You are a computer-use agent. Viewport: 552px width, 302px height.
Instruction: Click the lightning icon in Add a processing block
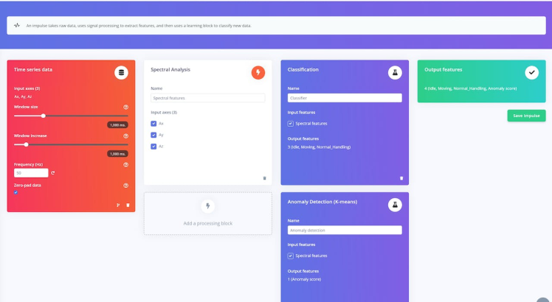(x=207, y=206)
